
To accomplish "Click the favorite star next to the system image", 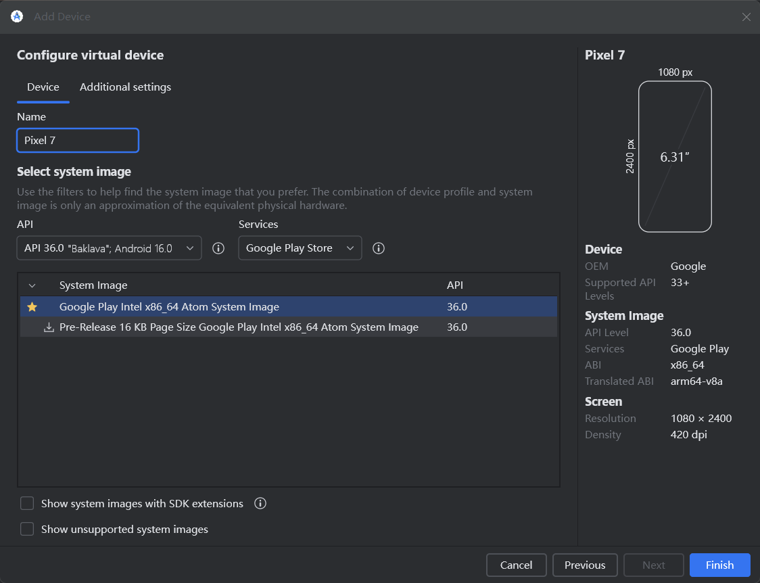I will pos(32,306).
